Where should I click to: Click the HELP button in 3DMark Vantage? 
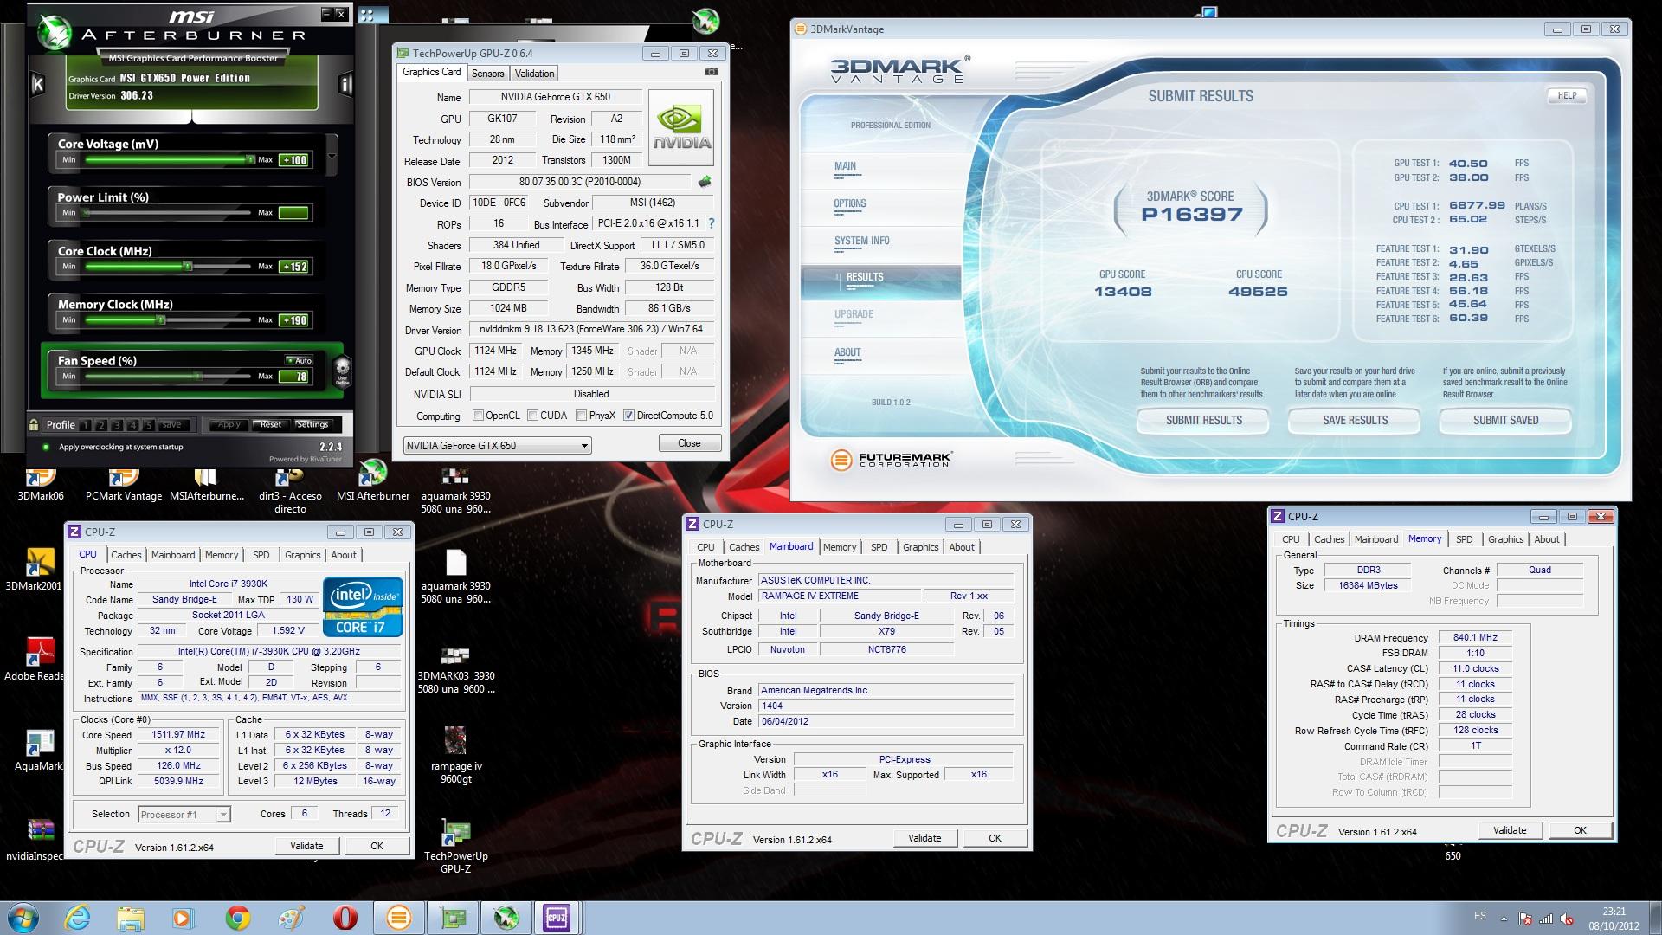pos(1567,96)
